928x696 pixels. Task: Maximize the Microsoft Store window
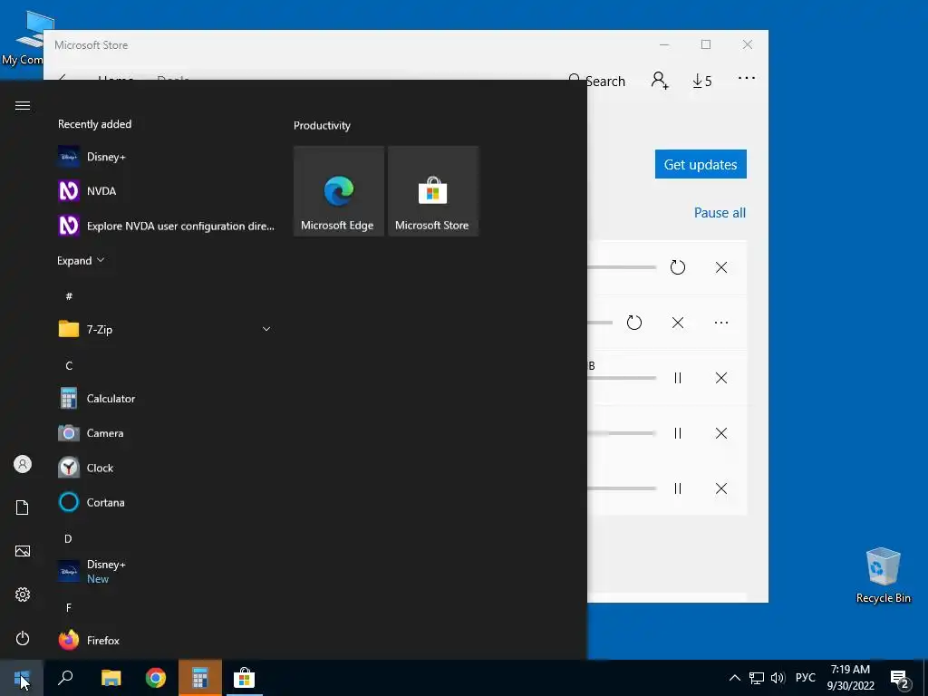[x=705, y=44]
